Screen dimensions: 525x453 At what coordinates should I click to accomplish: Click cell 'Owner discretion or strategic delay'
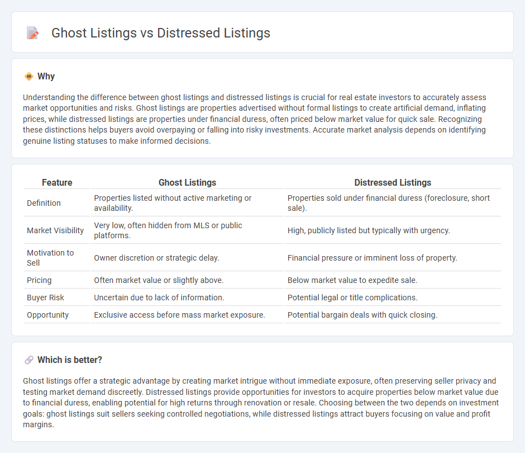187,258
